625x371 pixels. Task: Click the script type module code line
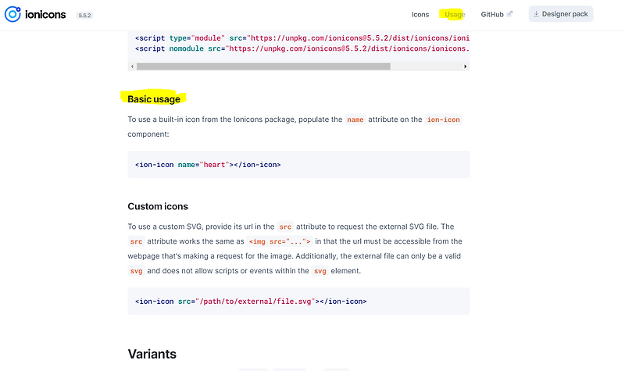point(302,38)
